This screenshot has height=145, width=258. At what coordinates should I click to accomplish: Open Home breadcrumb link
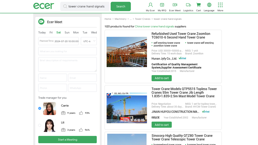108,19
